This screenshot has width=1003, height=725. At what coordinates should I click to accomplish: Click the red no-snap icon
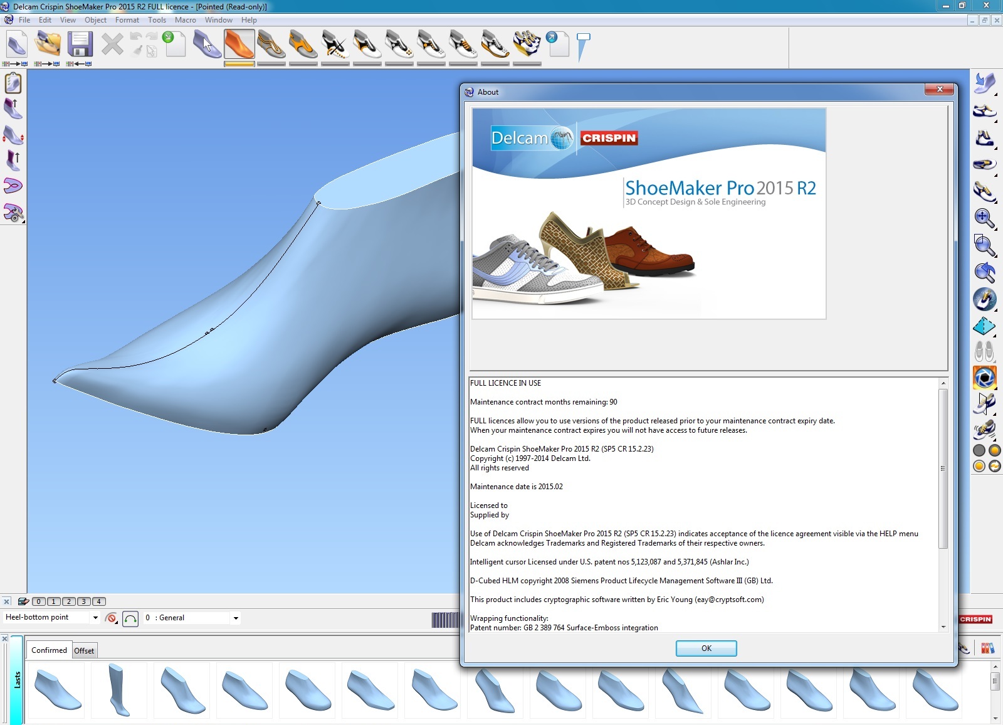tap(112, 618)
